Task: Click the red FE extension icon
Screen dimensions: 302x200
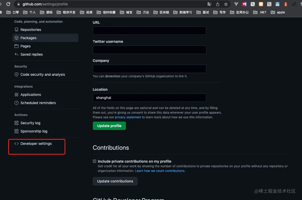Action: [x=244, y=4]
